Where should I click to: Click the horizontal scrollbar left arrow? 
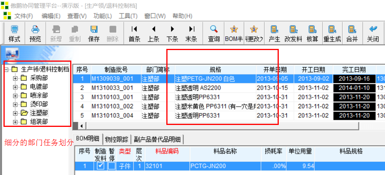81,126
